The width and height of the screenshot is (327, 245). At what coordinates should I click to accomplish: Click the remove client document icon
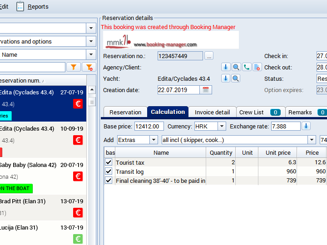(257, 67)
